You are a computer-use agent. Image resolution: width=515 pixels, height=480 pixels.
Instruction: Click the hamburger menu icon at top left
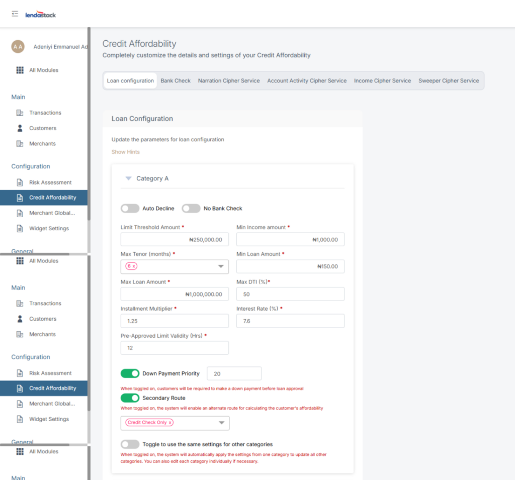point(15,14)
